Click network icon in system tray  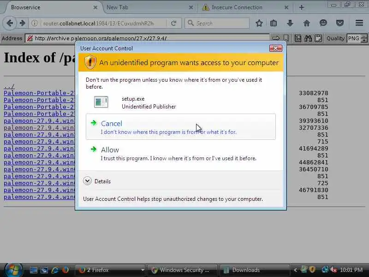point(325,270)
